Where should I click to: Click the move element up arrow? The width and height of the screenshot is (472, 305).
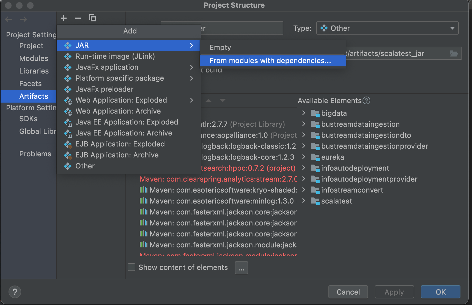208,101
